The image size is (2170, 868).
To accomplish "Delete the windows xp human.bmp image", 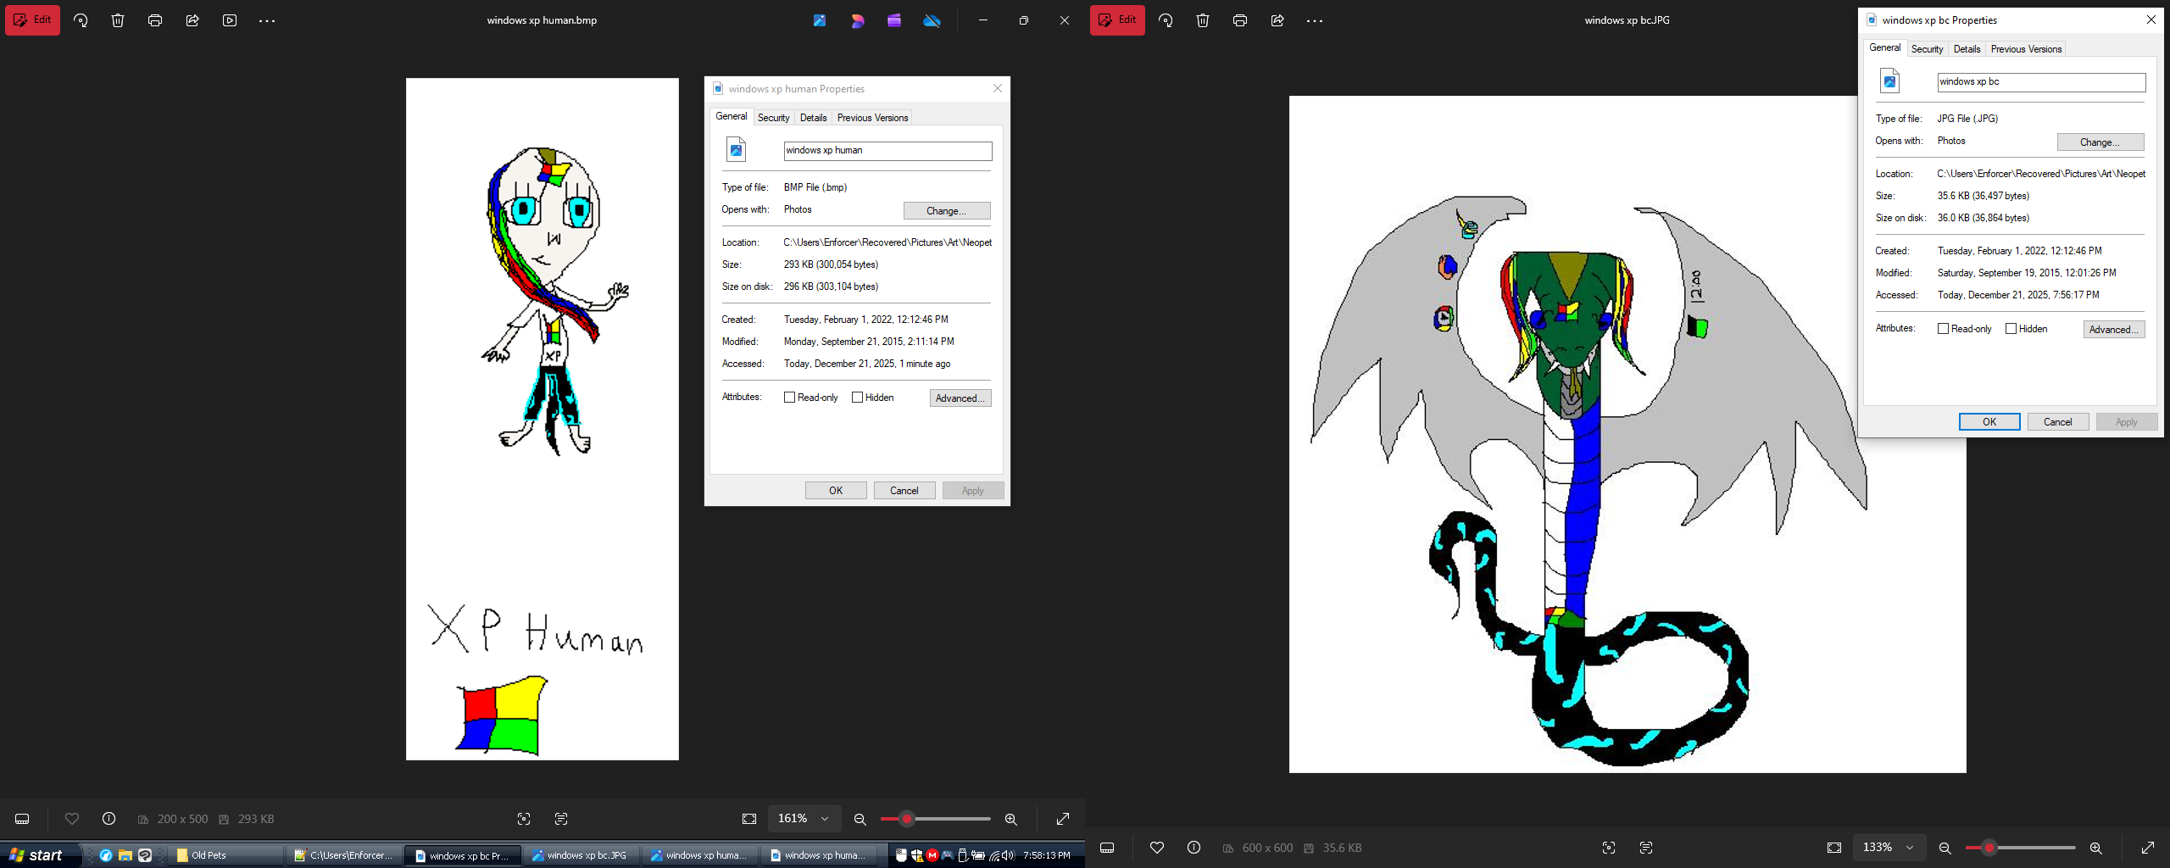I will point(118,20).
